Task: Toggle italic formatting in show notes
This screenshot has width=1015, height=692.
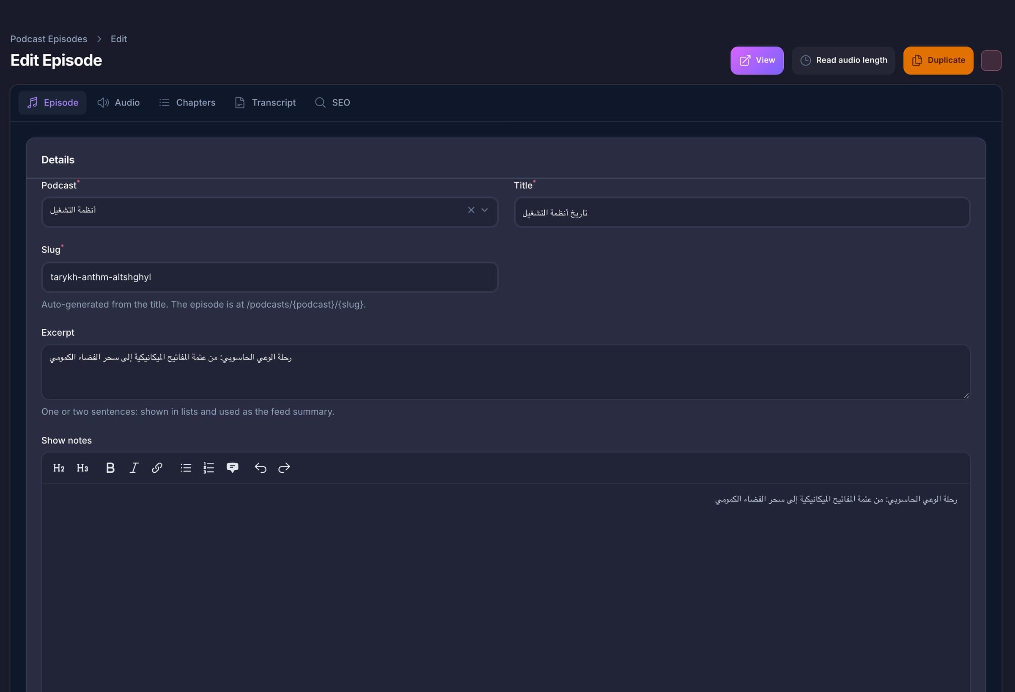Action: coord(134,468)
